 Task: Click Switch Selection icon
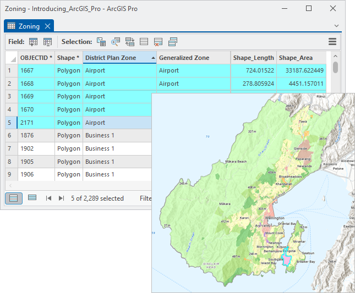[130, 42]
